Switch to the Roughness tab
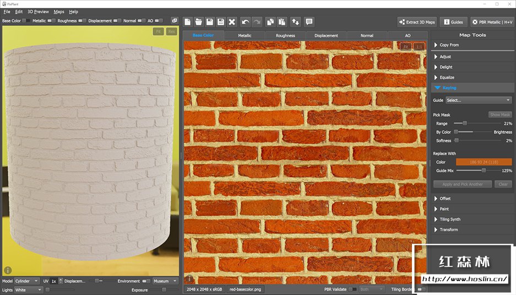 [x=285, y=36]
